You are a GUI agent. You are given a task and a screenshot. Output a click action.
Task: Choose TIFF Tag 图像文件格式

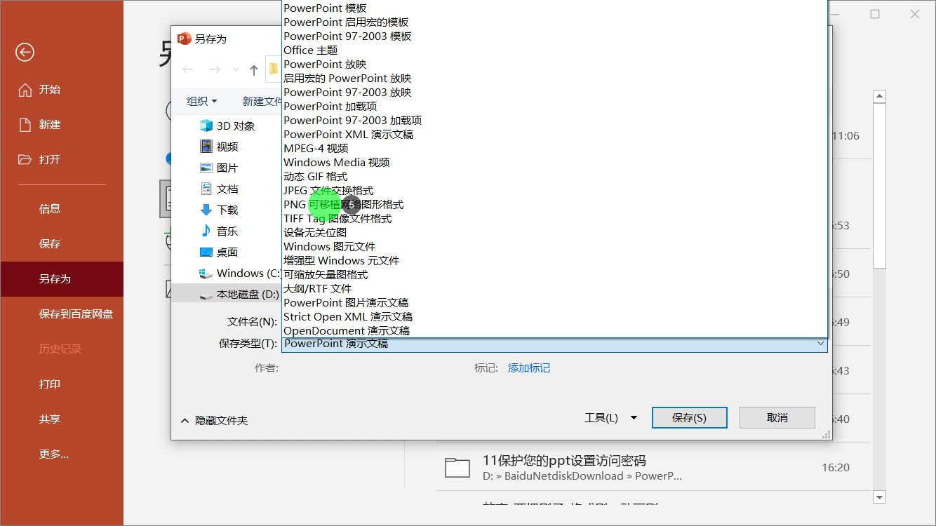(554, 219)
